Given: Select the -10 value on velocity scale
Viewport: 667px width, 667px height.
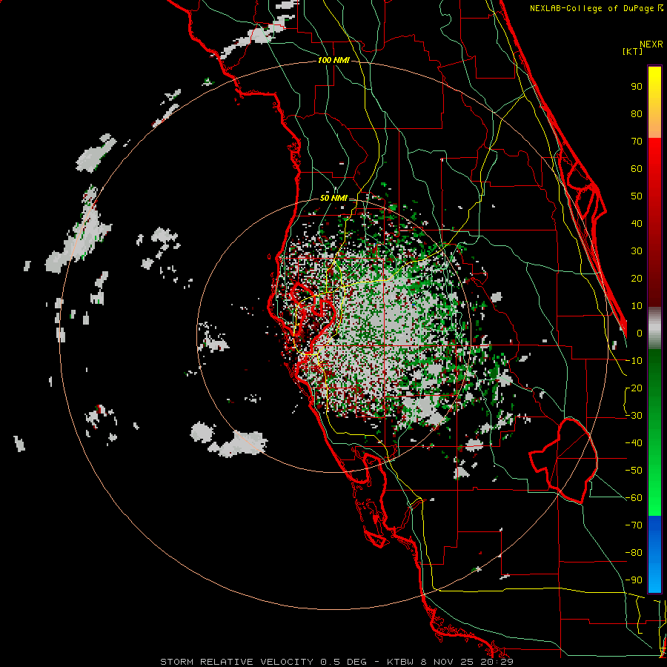Looking at the screenshot, I should click(634, 361).
